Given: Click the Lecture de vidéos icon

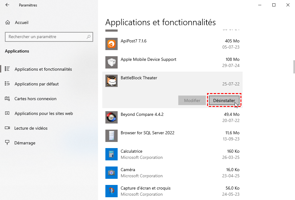Looking at the screenshot, I should point(7,128).
